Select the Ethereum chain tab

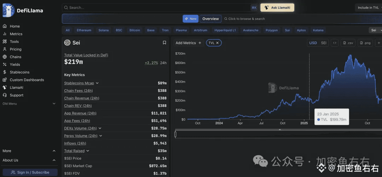point(84,30)
